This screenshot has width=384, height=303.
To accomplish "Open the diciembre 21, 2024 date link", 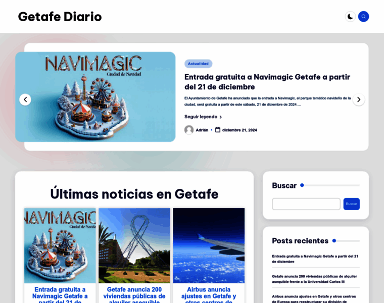I will tap(239, 130).
